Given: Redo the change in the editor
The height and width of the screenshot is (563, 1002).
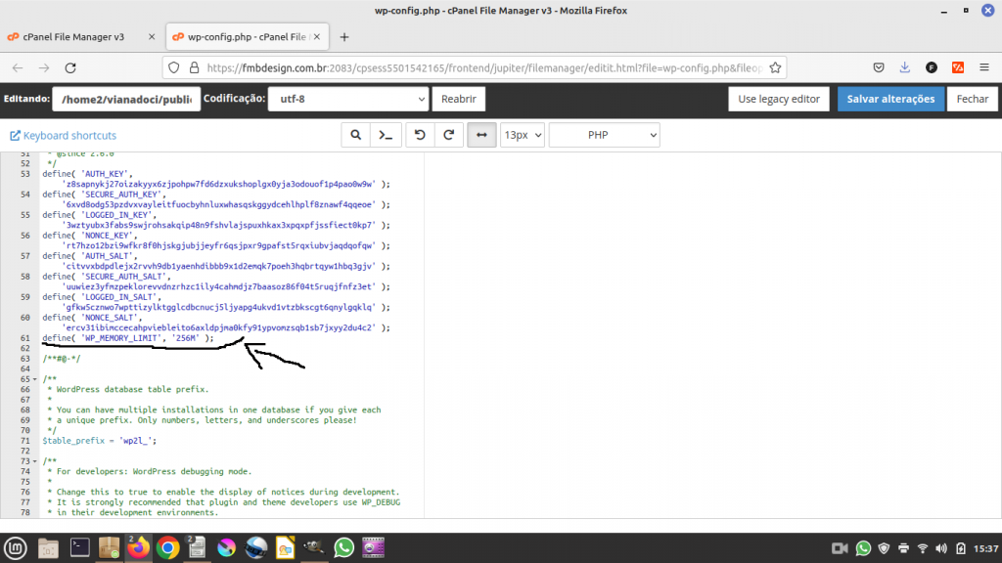Looking at the screenshot, I should [449, 134].
